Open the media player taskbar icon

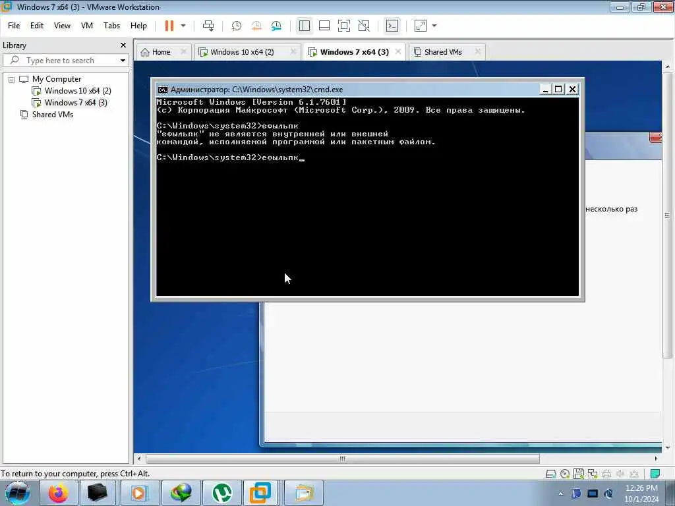click(x=138, y=493)
